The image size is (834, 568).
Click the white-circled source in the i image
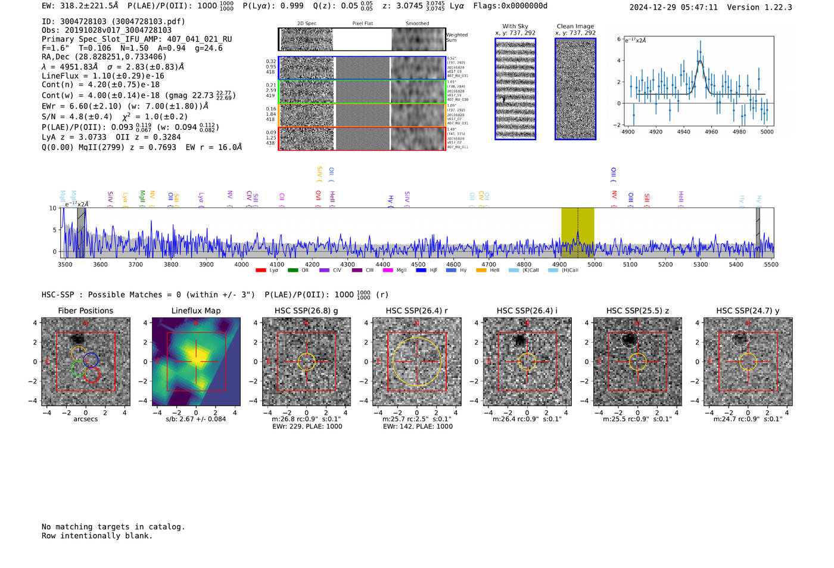click(x=519, y=340)
